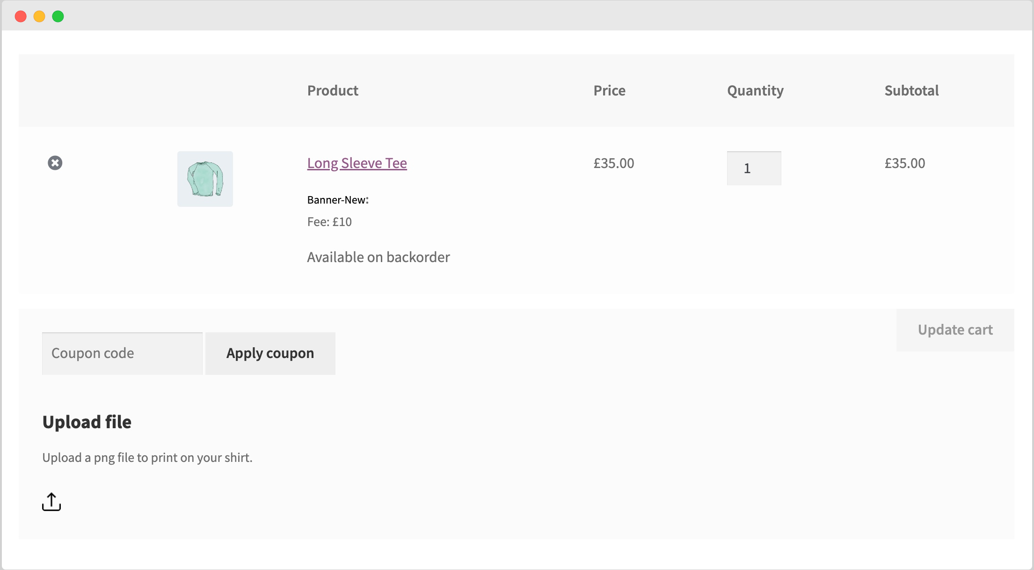The image size is (1034, 570).
Task: Click the png upload instructions text
Action: pyautogui.click(x=147, y=457)
